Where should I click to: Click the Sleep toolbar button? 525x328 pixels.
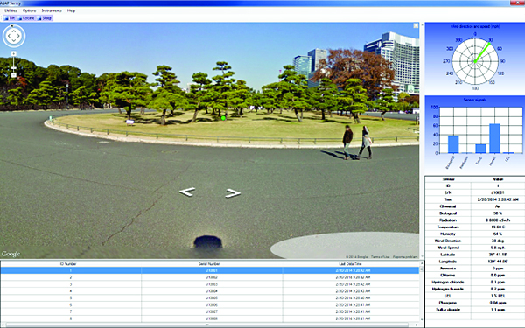pos(45,18)
